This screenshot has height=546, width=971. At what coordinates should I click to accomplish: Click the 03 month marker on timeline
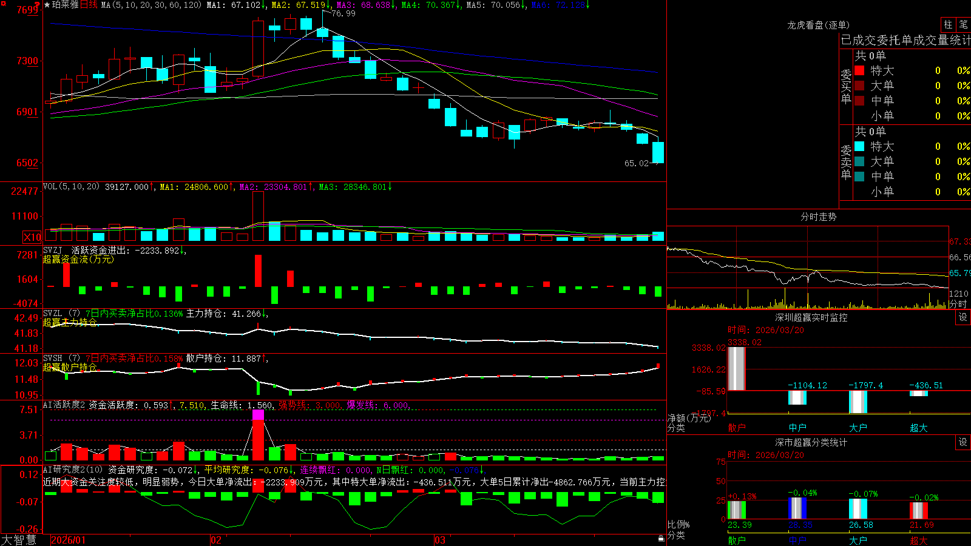[x=439, y=540]
